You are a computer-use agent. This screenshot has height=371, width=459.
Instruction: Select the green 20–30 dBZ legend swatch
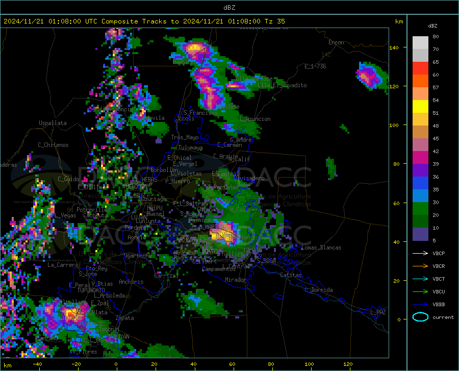click(420, 209)
